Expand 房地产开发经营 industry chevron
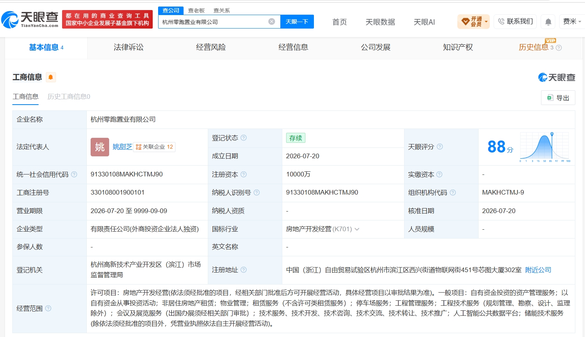The height and width of the screenshot is (337, 585). tap(357, 229)
